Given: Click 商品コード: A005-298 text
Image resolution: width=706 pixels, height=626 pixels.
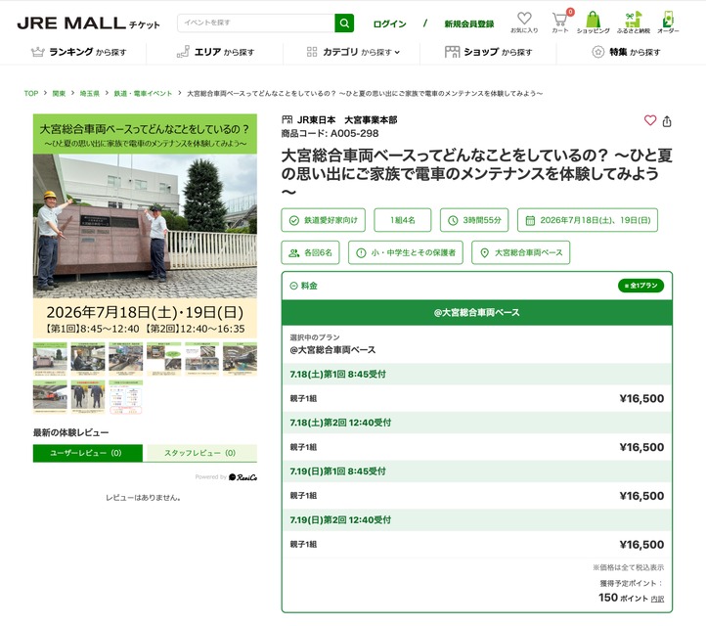Looking at the screenshot, I should pyautogui.click(x=331, y=133).
